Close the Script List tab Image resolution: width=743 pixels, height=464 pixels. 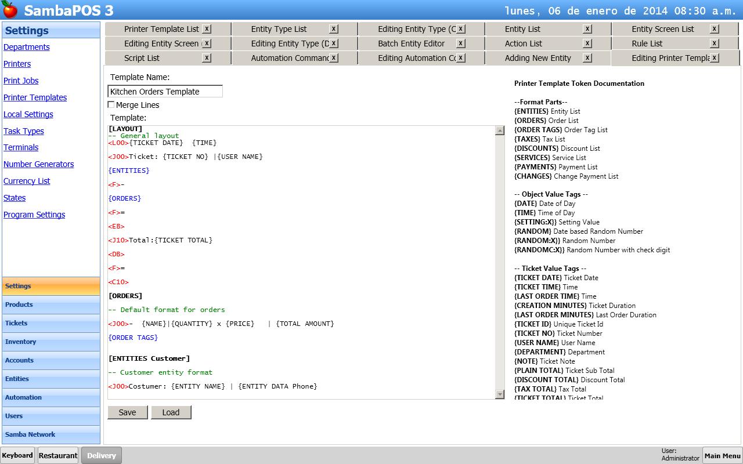coord(207,58)
